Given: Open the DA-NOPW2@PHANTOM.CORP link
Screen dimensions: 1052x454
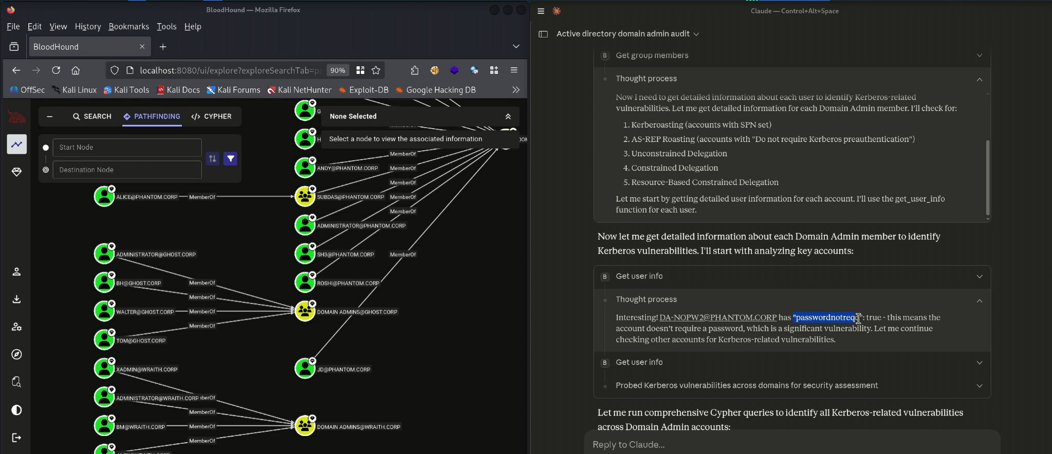Looking at the screenshot, I should [717, 317].
